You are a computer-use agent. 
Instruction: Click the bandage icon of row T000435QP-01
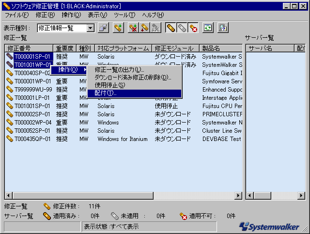click(x=10, y=139)
